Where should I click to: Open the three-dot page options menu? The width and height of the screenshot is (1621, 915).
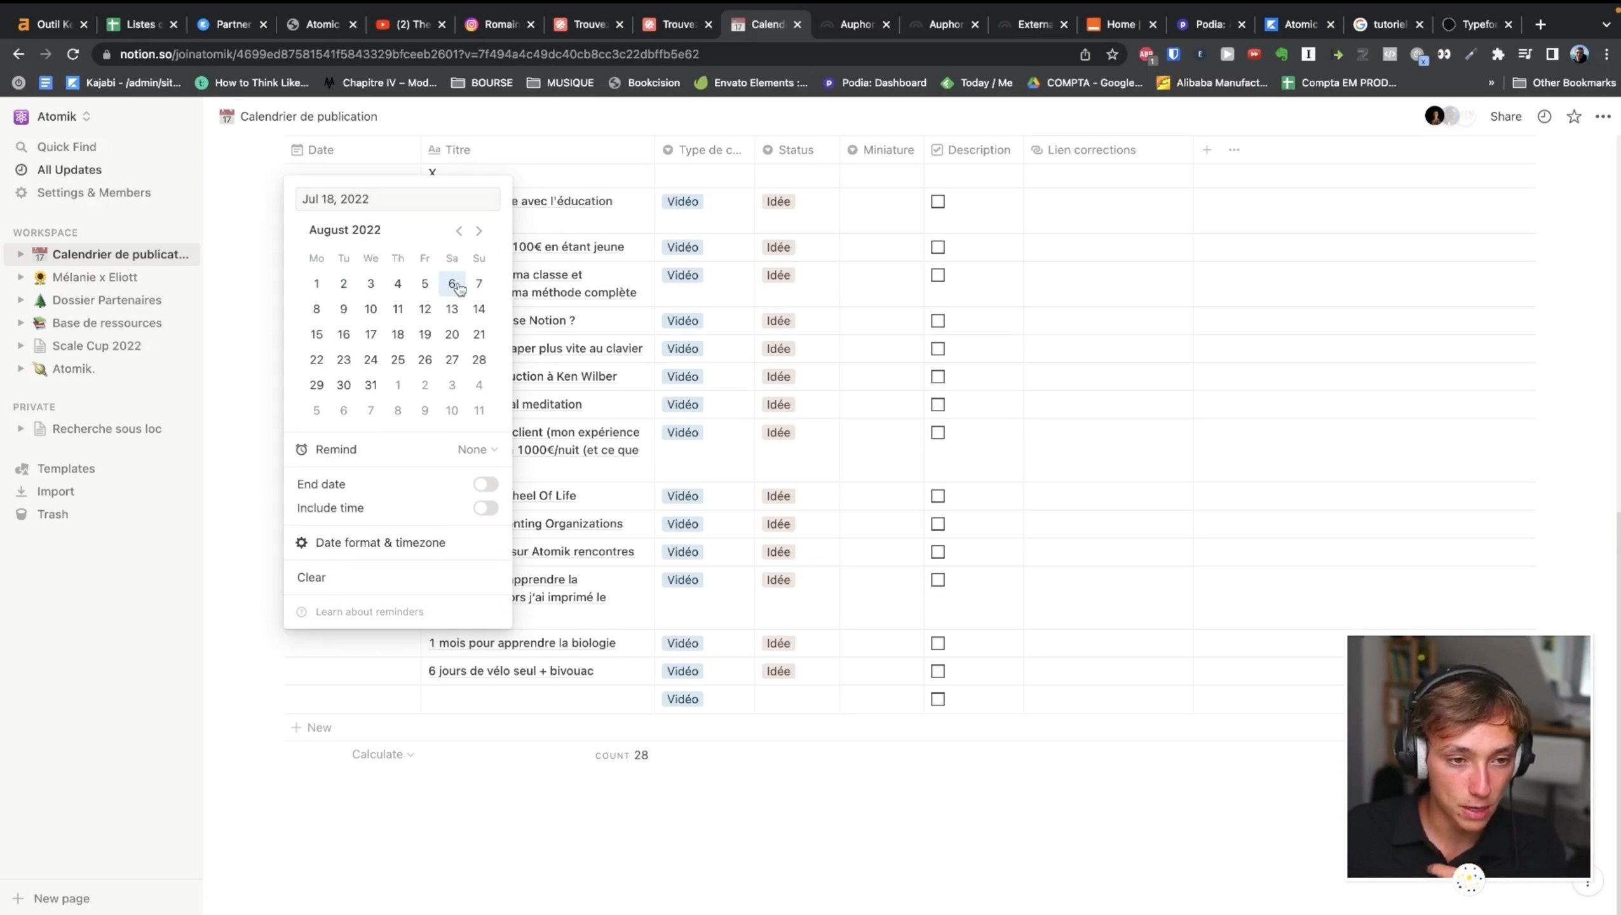point(1603,116)
